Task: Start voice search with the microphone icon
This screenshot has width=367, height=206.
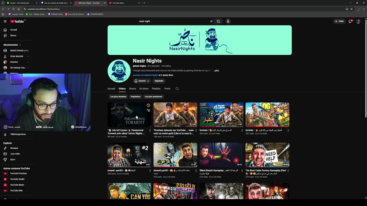Action: pyautogui.click(x=228, y=21)
